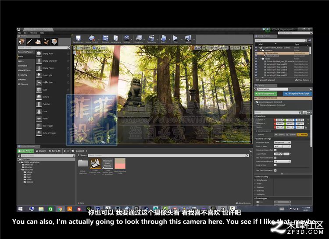
Task: Set Mobility to Movable
Action: (x=302, y=134)
